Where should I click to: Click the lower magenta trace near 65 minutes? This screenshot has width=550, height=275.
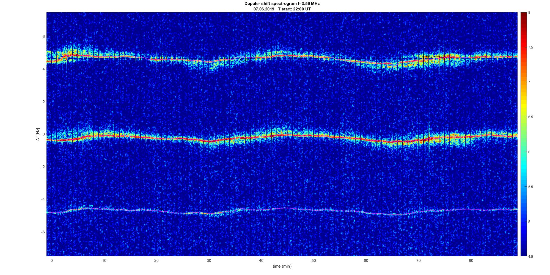392,214
